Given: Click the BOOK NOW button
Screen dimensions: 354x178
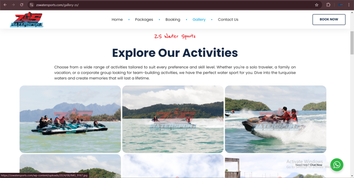Looking at the screenshot, I should 329,19.
